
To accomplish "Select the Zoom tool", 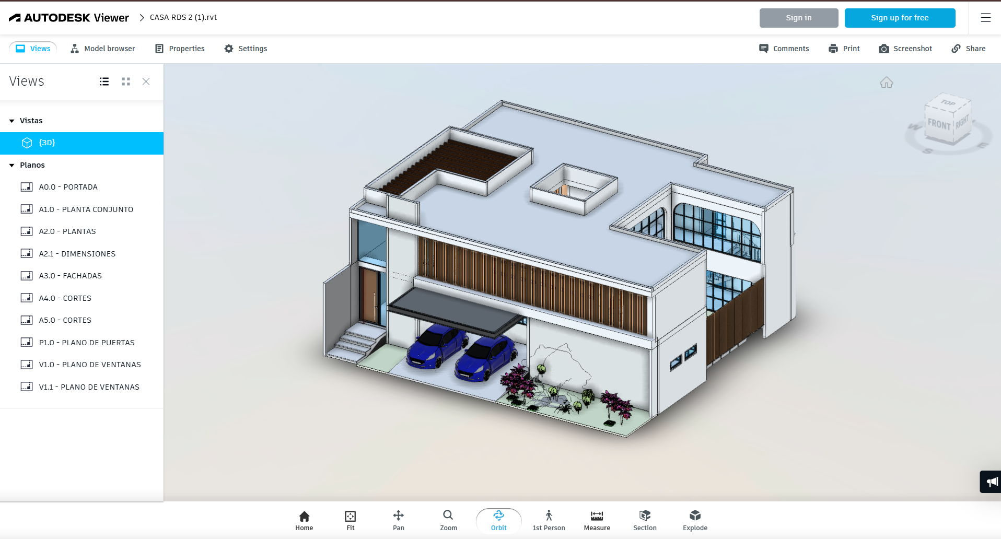I will pos(448,521).
